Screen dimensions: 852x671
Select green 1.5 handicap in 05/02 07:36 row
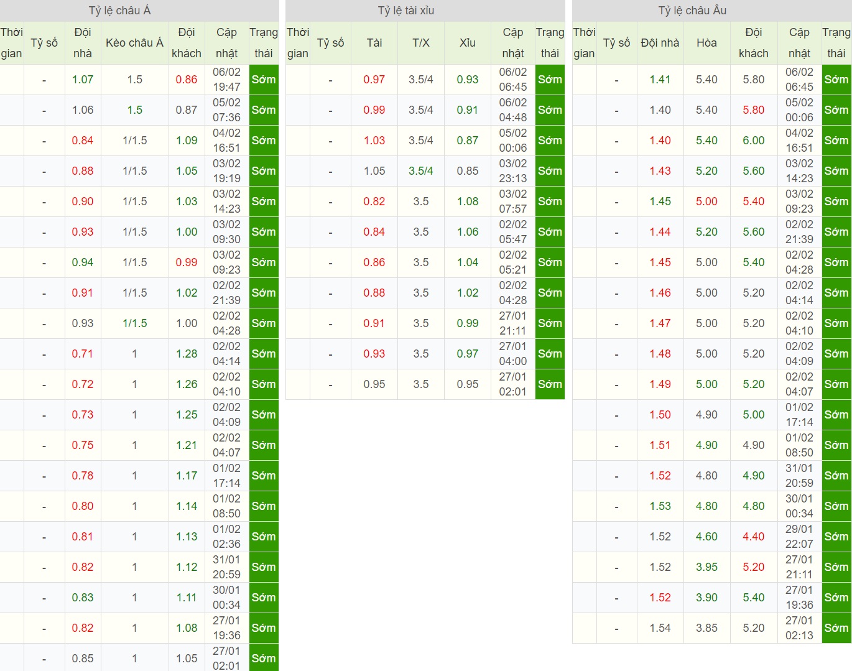click(x=135, y=110)
